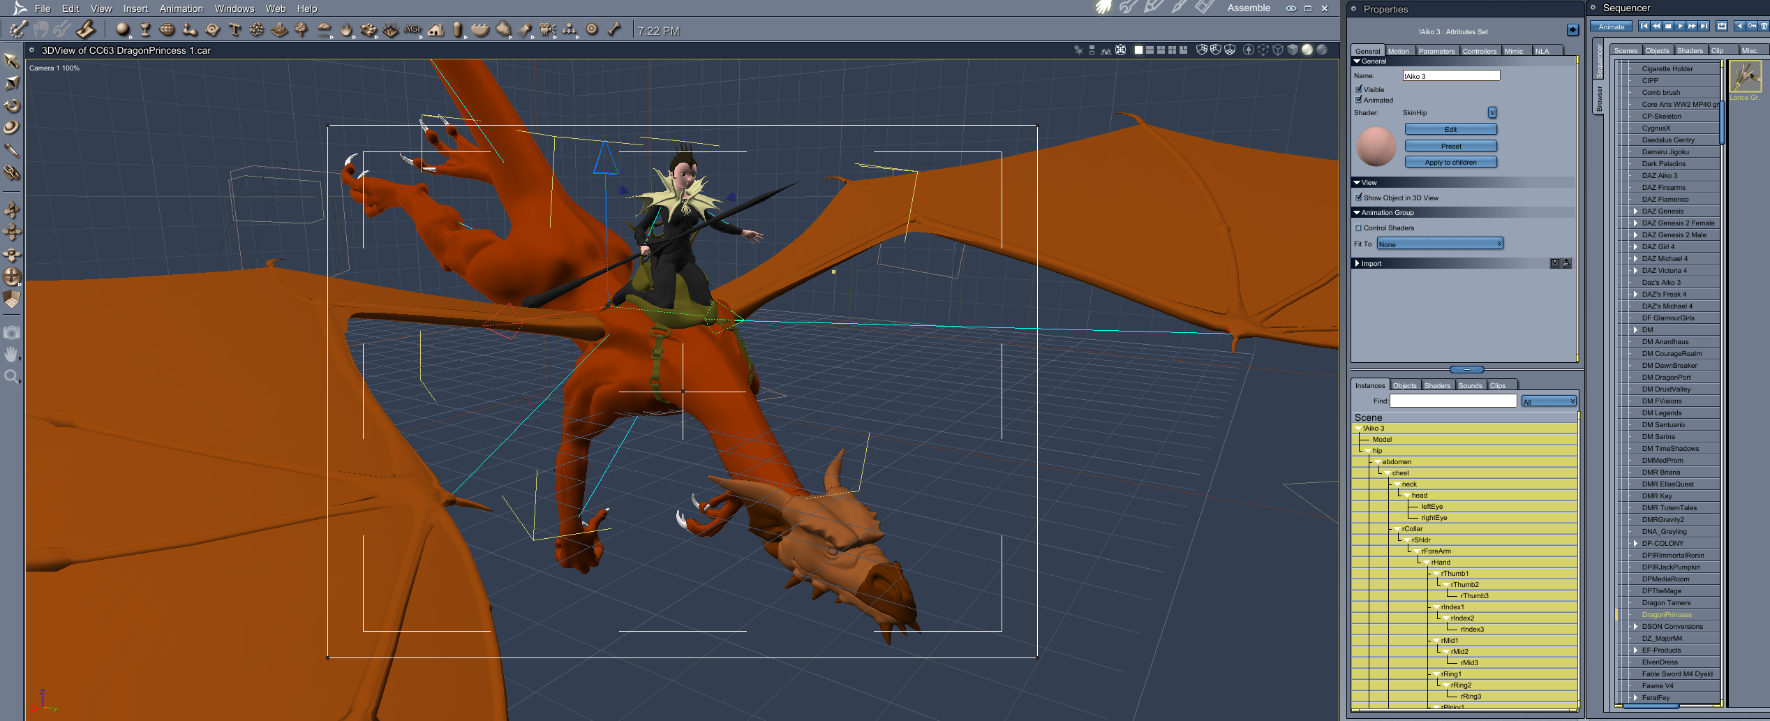Click the Find search field

(x=1453, y=401)
